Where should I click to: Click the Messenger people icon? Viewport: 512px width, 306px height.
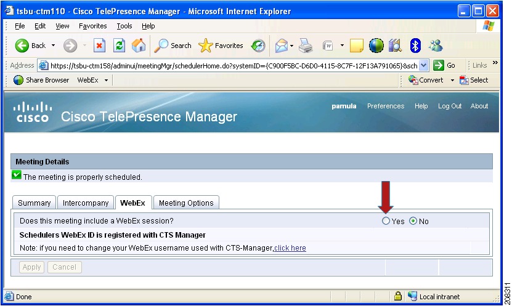(x=436, y=46)
